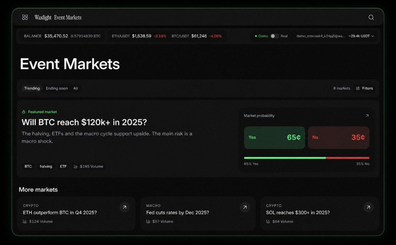Open the featured market probability arrow
The height and width of the screenshot is (245, 396).
pos(367,116)
